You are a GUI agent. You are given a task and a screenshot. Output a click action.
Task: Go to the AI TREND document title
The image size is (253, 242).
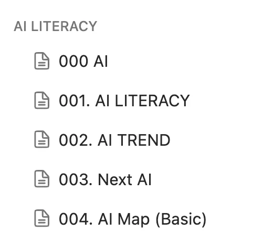(x=134, y=140)
